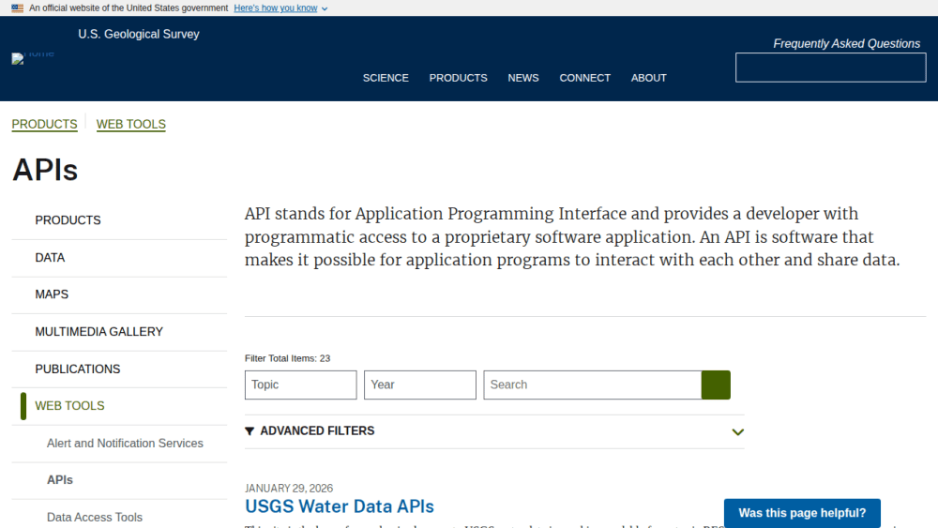Click the "JANUARY 29, 2026" date text

point(288,489)
